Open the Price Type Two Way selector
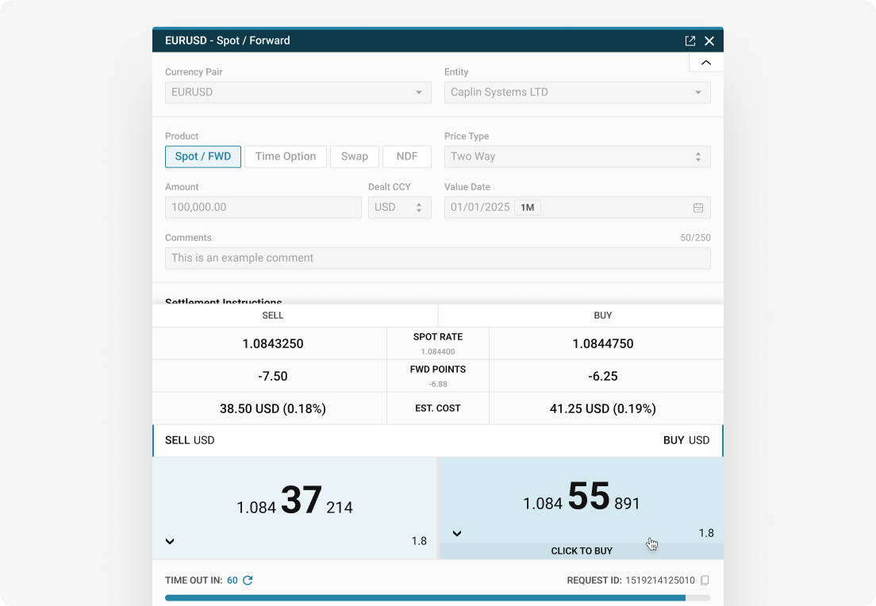The height and width of the screenshot is (606, 876). [x=577, y=157]
